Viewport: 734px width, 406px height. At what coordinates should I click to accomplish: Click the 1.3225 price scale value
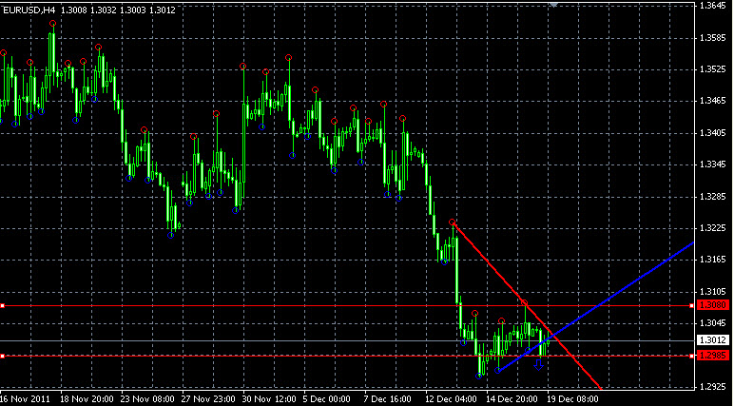click(x=713, y=228)
